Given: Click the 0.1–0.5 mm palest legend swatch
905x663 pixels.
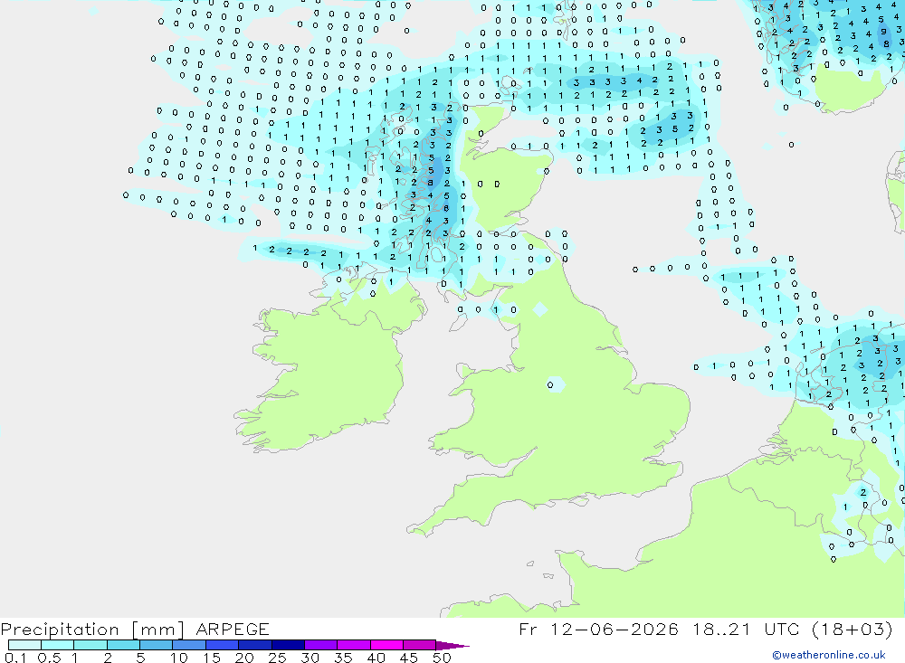Looking at the screenshot, I should click(x=24, y=645).
